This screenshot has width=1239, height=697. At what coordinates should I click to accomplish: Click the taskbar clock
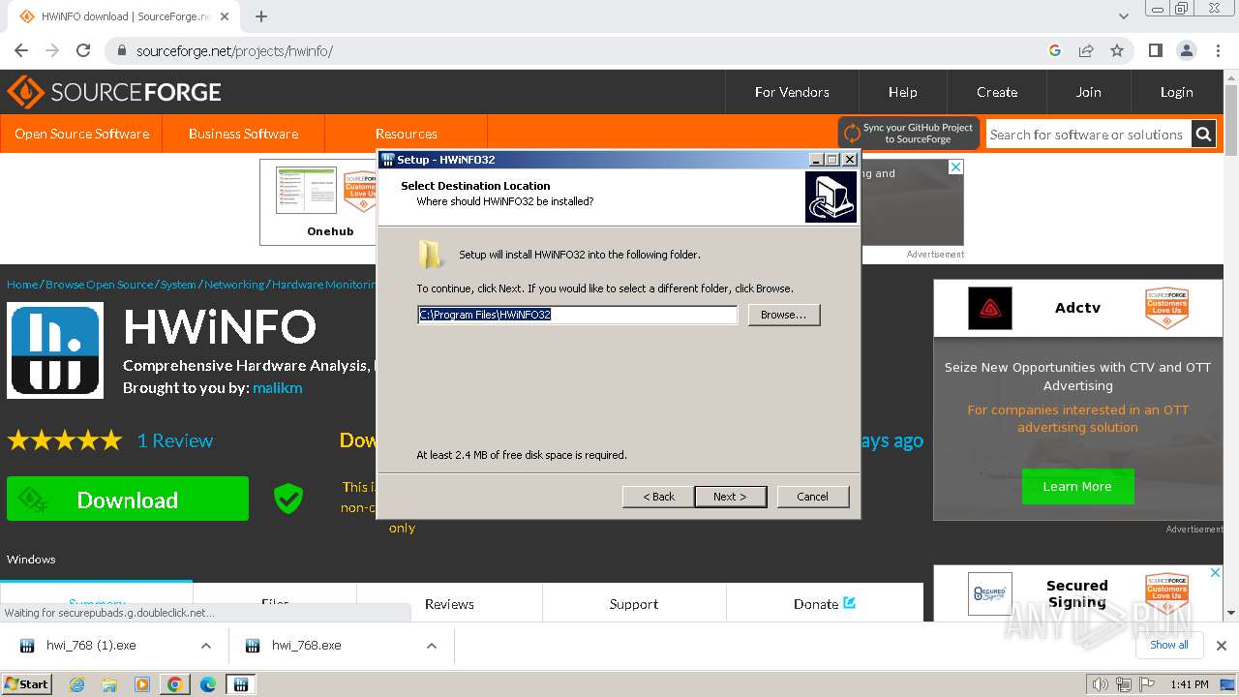point(1189,684)
